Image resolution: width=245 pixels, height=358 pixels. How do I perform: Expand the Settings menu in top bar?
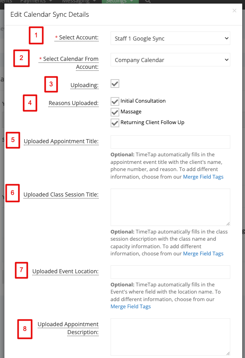(x=120, y=1)
